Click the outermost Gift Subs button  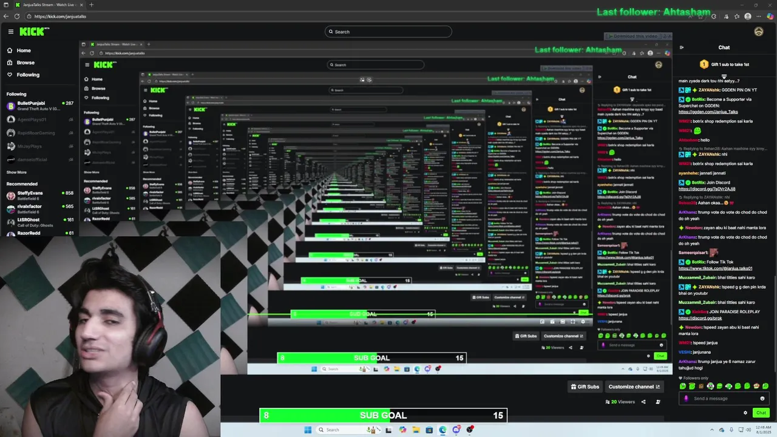pos(585,387)
